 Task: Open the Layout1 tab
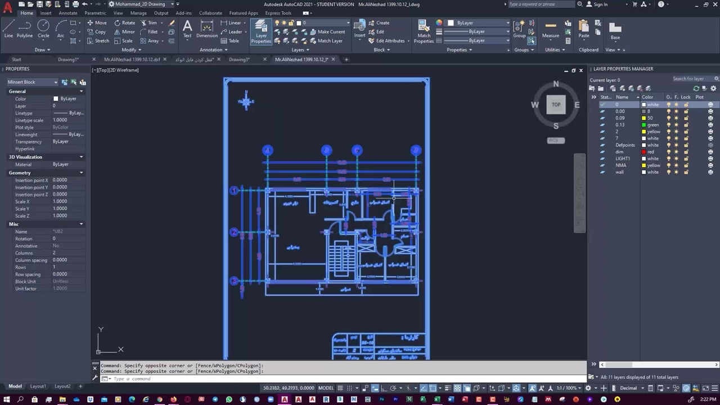(x=38, y=386)
